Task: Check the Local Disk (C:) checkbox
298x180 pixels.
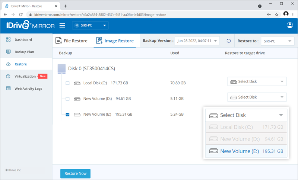Action: tap(67, 83)
